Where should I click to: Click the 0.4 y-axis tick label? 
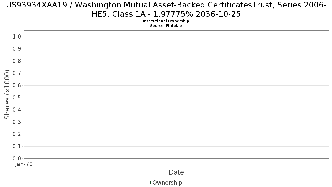pyautogui.click(x=17, y=110)
